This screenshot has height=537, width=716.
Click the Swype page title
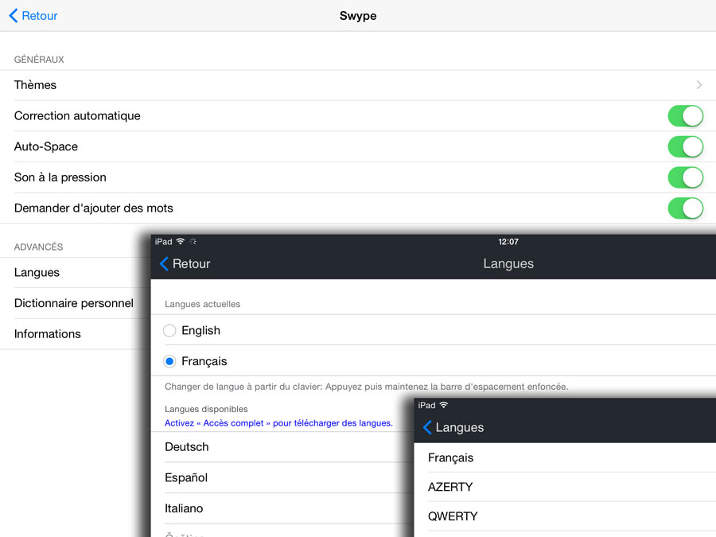[x=358, y=16]
